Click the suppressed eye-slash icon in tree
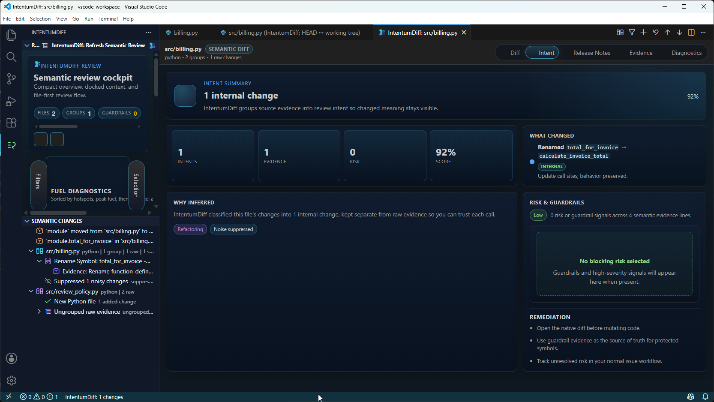The height and width of the screenshot is (402, 714). [48, 281]
